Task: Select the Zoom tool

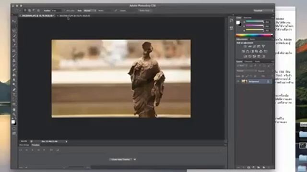Action: click(x=14, y=114)
